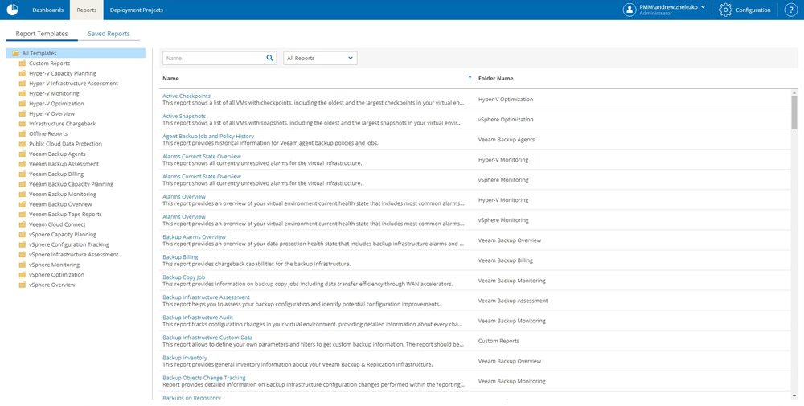The height and width of the screenshot is (406, 804).
Task: Open the help question mark icon
Action: point(790,10)
